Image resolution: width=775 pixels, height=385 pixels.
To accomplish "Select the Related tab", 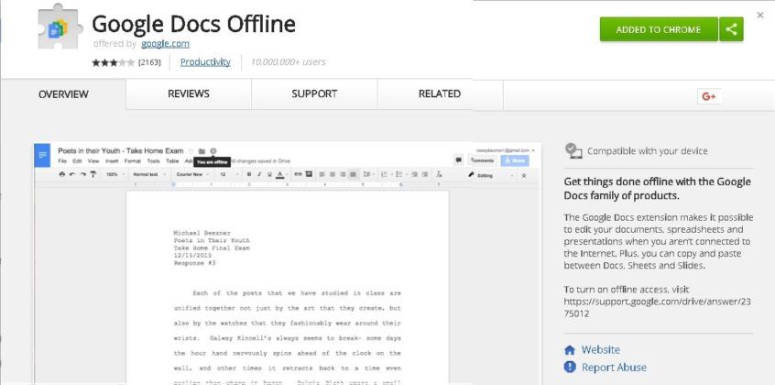I will [440, 94].
